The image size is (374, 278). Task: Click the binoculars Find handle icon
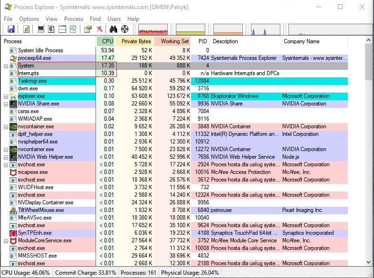point(113,29)
